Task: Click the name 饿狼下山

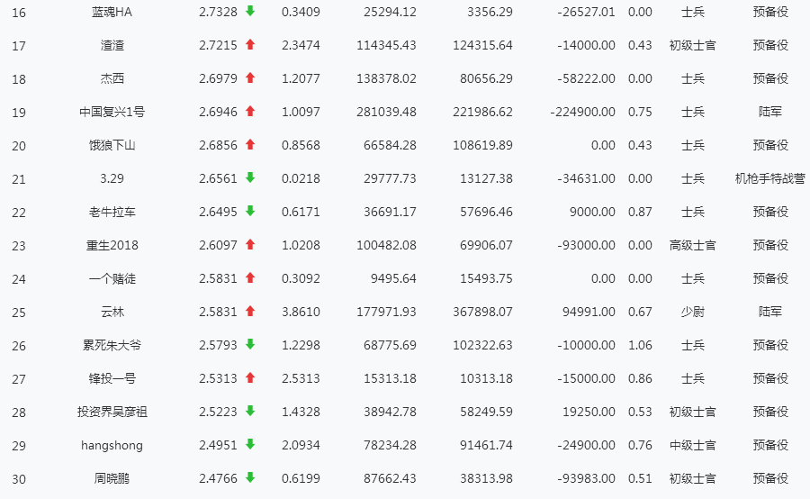Action: (x=112, y=145)
